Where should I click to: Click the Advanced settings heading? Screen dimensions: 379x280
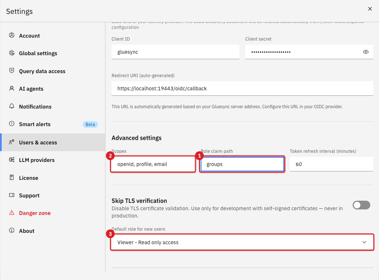pyautogui.click(x=136, y=138)
